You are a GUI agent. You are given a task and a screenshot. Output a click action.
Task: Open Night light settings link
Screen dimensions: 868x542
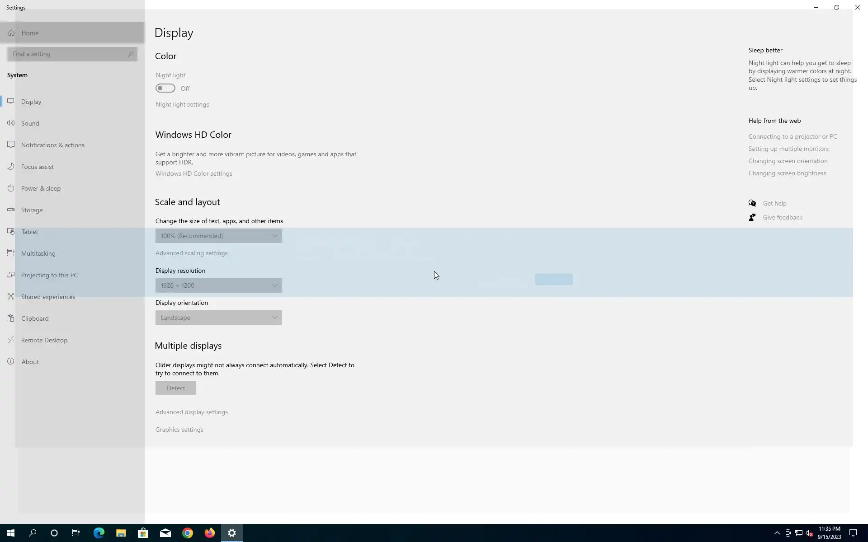coord(182,104)
